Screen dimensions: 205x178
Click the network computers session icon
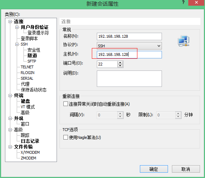pyautogui.click(x=184, y=41)
